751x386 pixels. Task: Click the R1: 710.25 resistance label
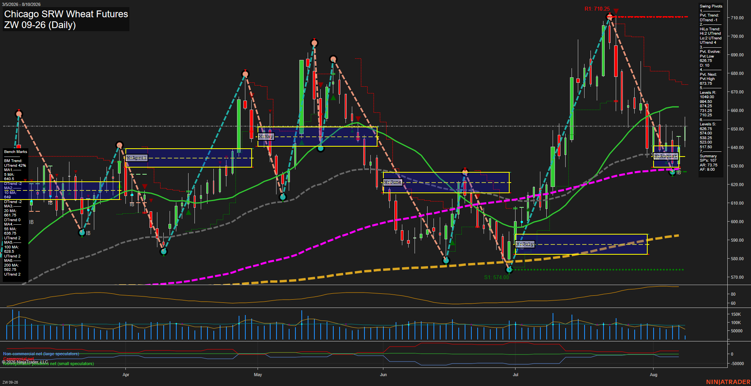pos(597,9)
